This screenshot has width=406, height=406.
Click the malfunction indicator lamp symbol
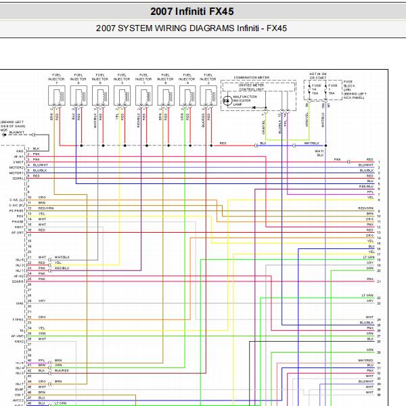click(x=227, y=100)
